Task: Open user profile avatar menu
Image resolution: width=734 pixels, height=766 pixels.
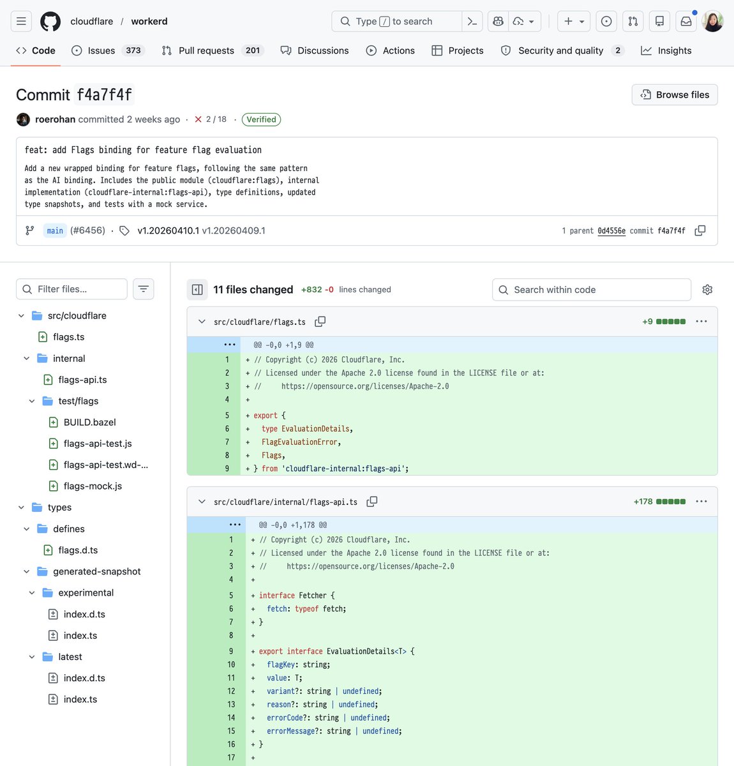Action: [x=712, y=21]
